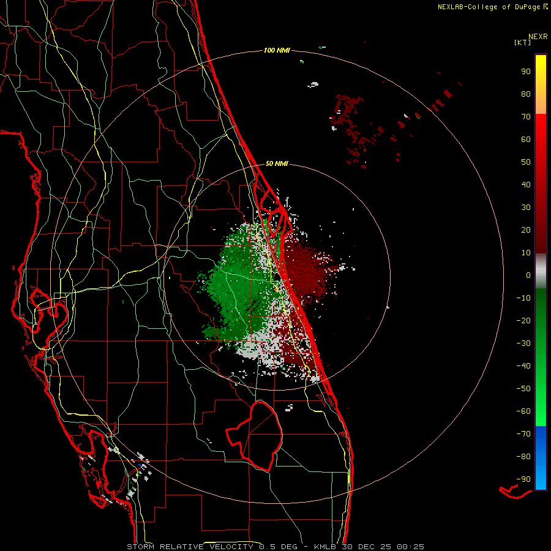Click the -30 value on velocity scale

pyautogui.click(x=523, y=343)
